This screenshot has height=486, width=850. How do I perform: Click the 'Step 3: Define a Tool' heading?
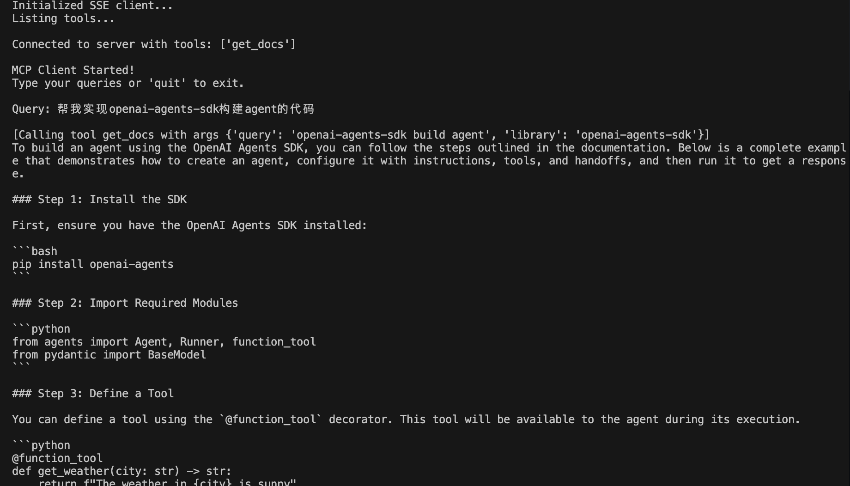105,394
